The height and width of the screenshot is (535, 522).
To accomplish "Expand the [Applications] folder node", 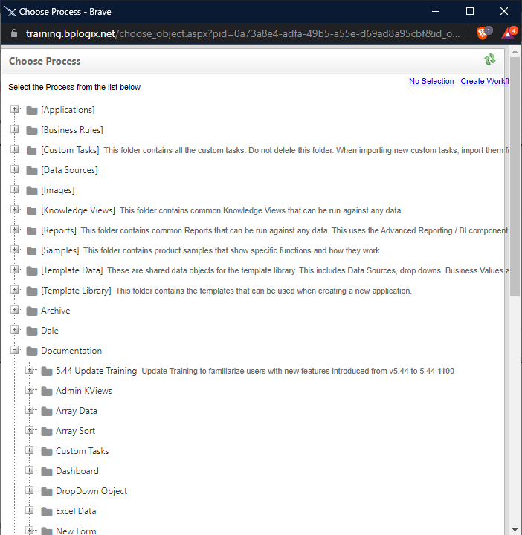I will point(14,109).
